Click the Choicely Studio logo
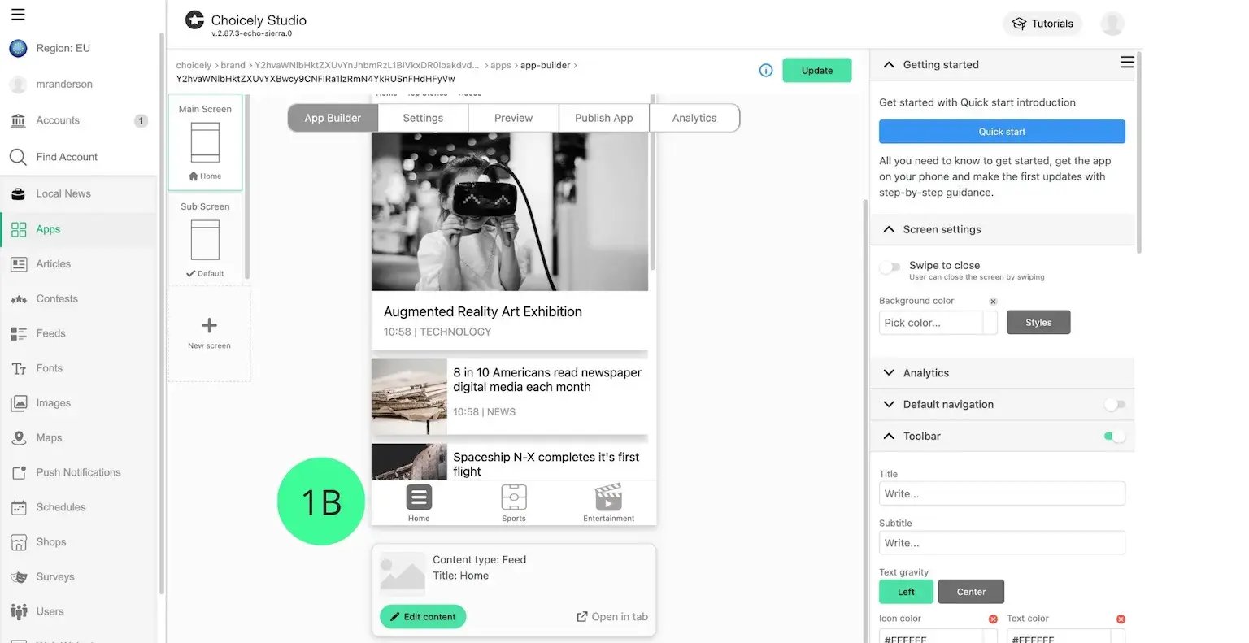This screenshot has width=1249, height=643. pos(194,20)
